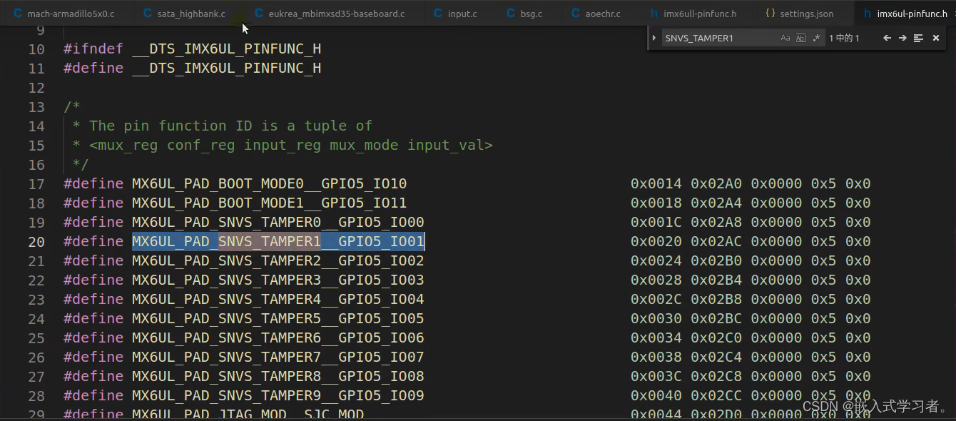Image resolution: width=956 pixels, height=421 pixels.
Task: Click value 0x003C on line 27
Action: coord(656,376)
